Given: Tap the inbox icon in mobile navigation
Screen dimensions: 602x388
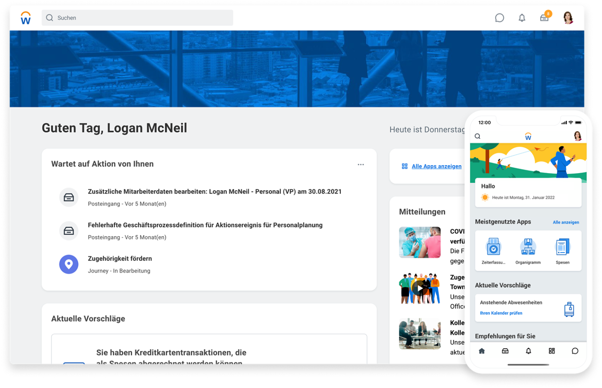Looking at the screenshot, I should (x=505, y=351).
